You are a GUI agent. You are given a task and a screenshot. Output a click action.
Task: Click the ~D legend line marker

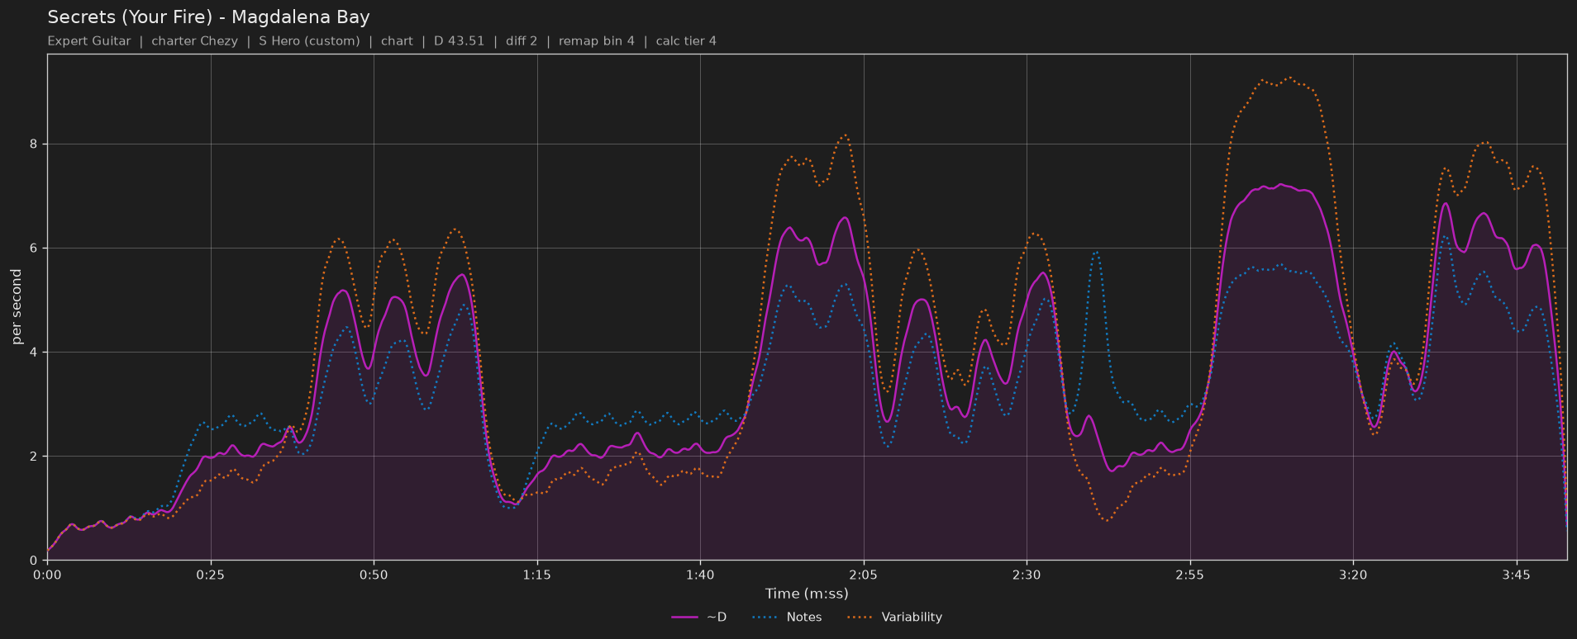coord(685,617)
